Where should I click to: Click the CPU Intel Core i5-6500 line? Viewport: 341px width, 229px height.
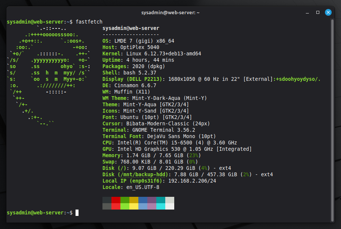coord(169,143)
